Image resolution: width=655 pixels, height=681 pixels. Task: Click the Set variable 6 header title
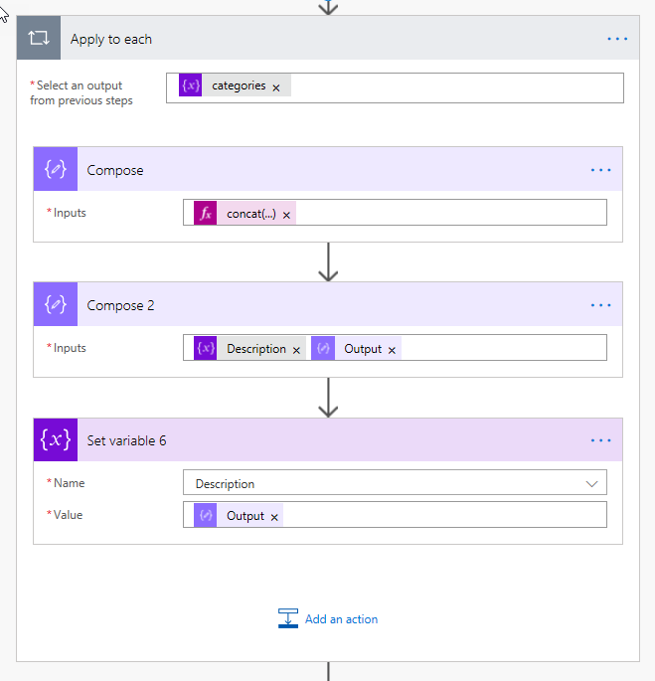(x=126, y=440)
